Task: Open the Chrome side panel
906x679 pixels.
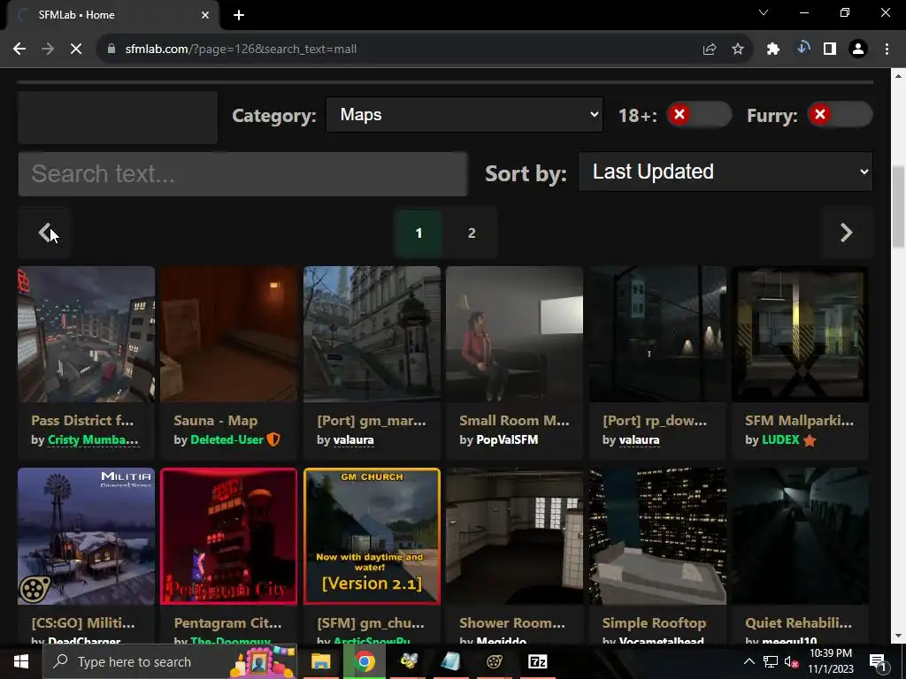Action: pos(830,50)
